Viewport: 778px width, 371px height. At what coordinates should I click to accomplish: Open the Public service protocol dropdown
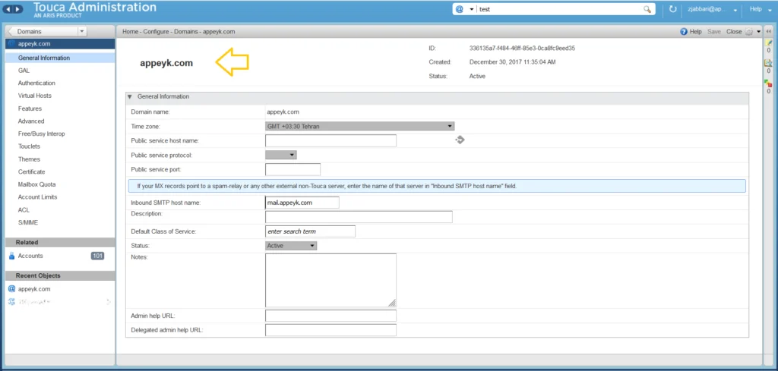point(281,155)
